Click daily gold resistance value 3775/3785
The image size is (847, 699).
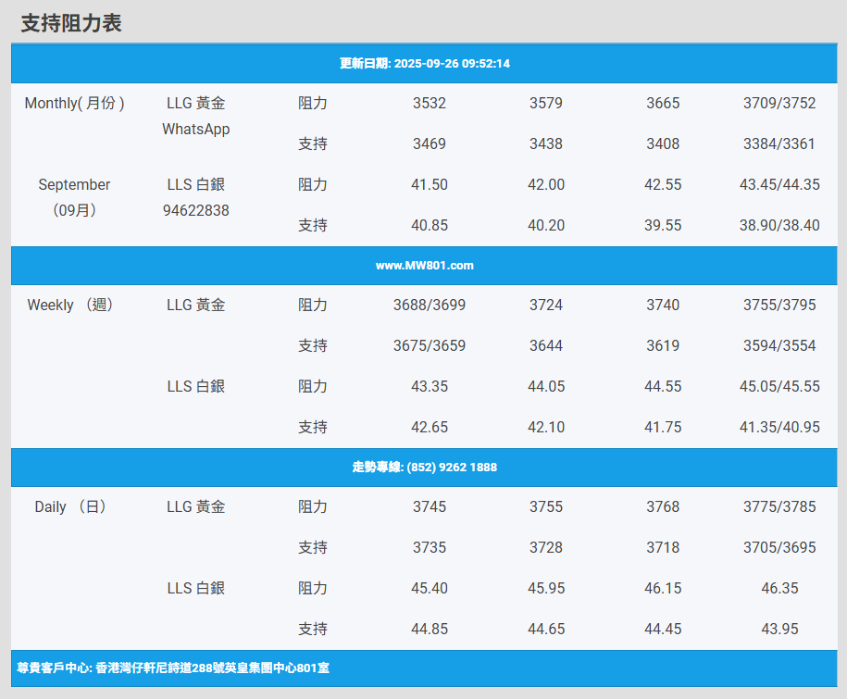[x=779, y=507]
